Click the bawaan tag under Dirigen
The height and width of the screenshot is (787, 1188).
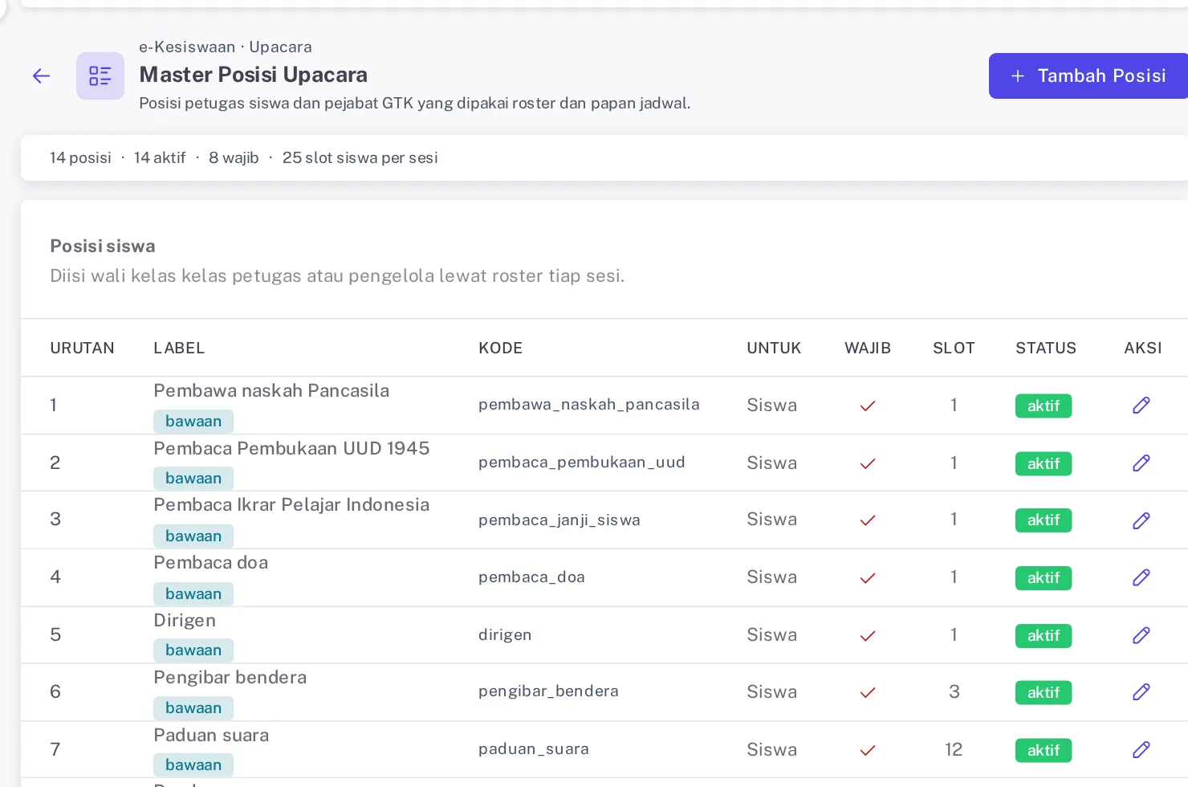pyautogui.click(x=193, y=650)
